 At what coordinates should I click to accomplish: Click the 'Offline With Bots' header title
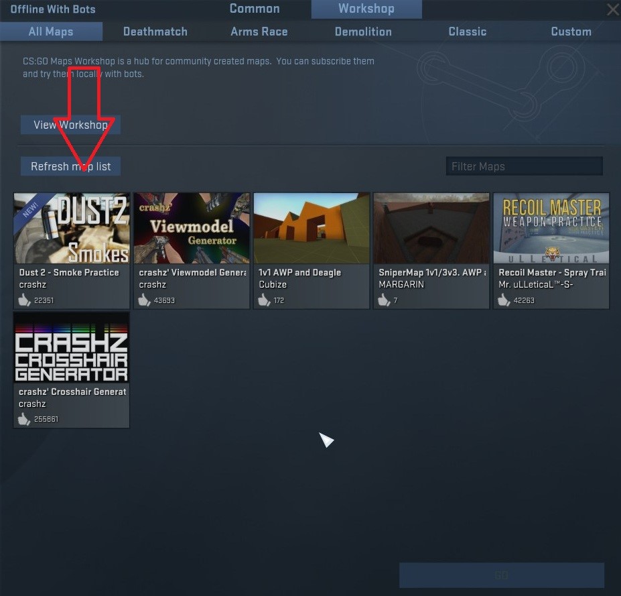pyautogui.click(x=53, y=9)
